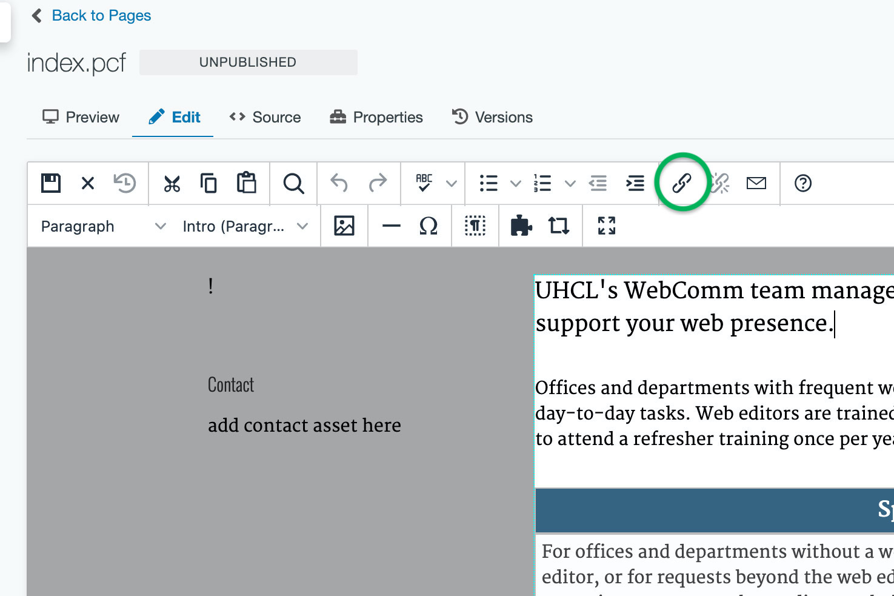Screen dimensions: 894x596
Task: Undo the last edit
Action: [339, 182]
